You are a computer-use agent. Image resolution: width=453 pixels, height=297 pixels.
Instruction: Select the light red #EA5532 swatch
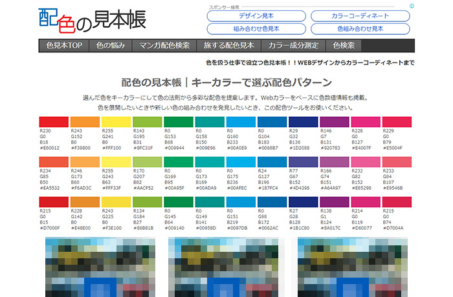54,162
